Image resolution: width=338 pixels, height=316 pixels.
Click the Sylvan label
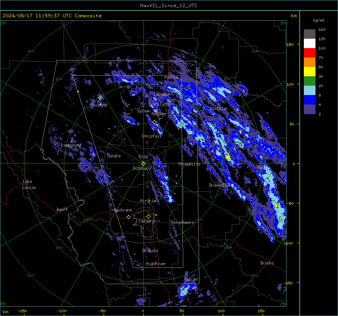143,111
